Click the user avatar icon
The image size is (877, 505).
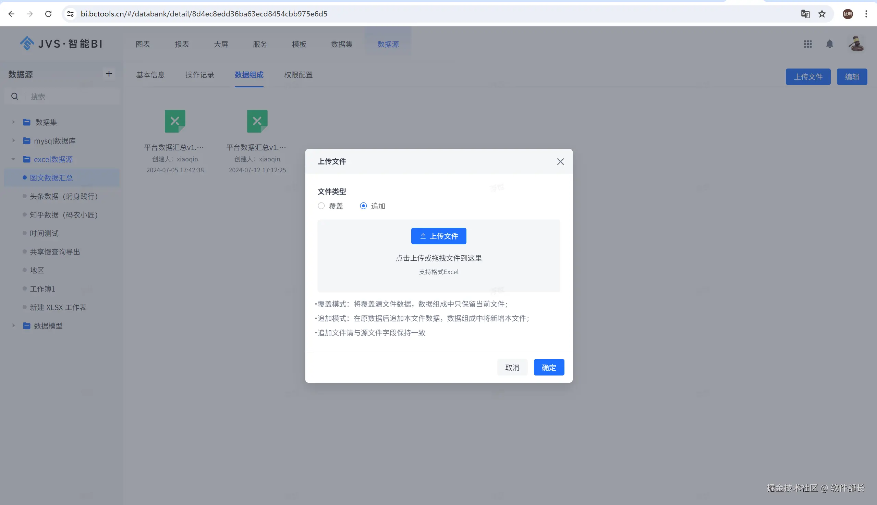point(856,44)
